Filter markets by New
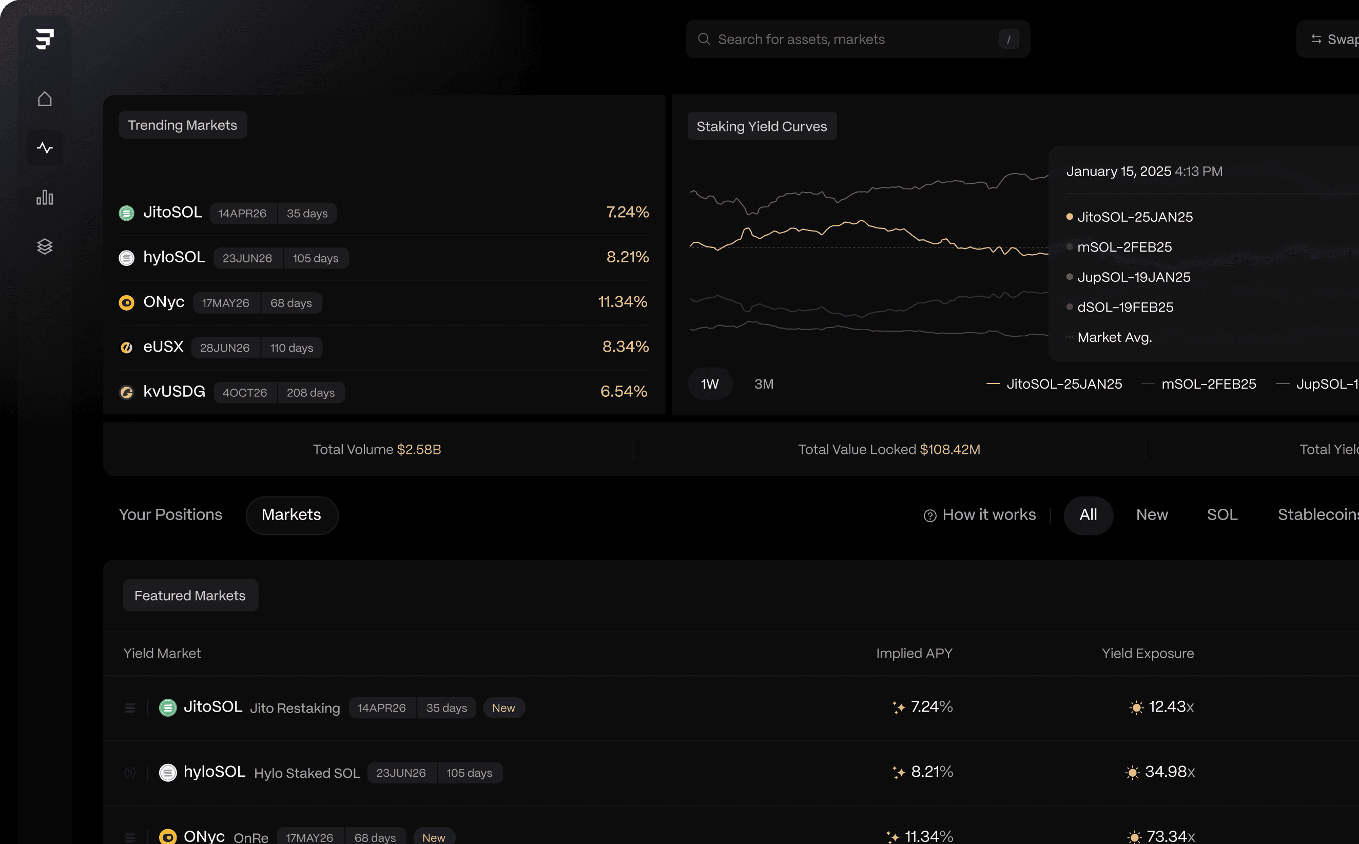The width and height of the screenshot is (1359, 844). [x=1152, y=514]
